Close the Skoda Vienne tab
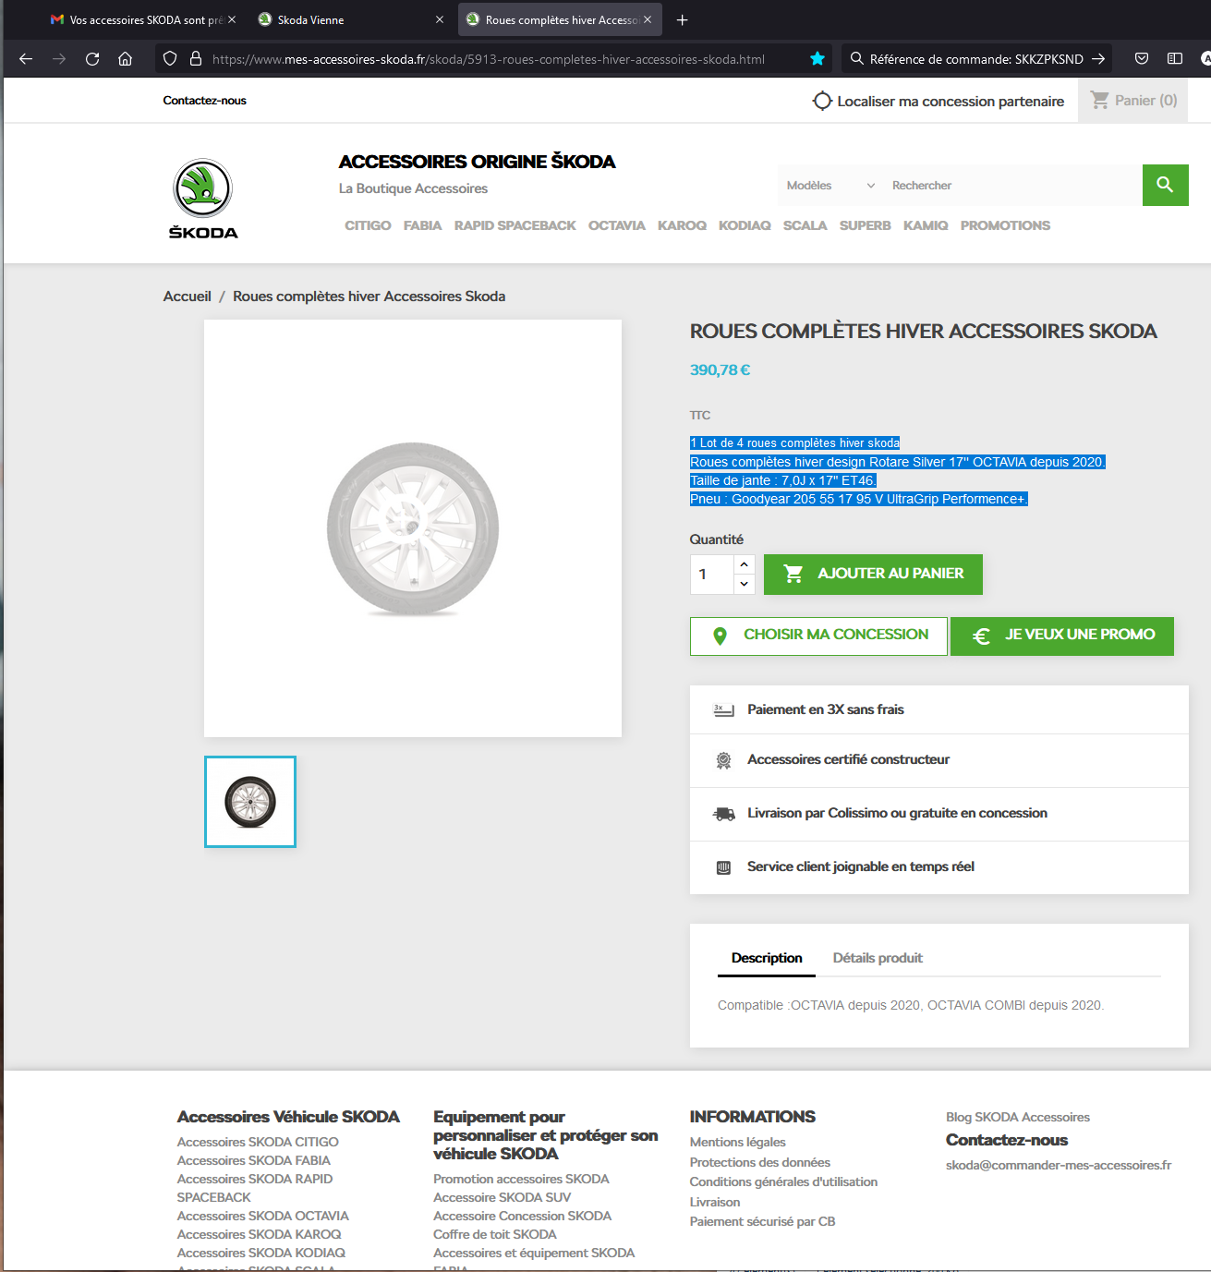Image resolution: width=1211 pixels, height=1272 pixels. 440,19
